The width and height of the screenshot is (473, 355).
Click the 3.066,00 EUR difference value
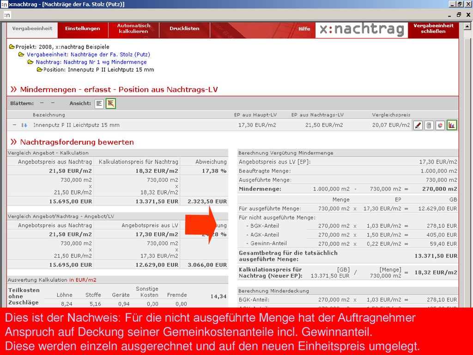(x=207, y=265)
